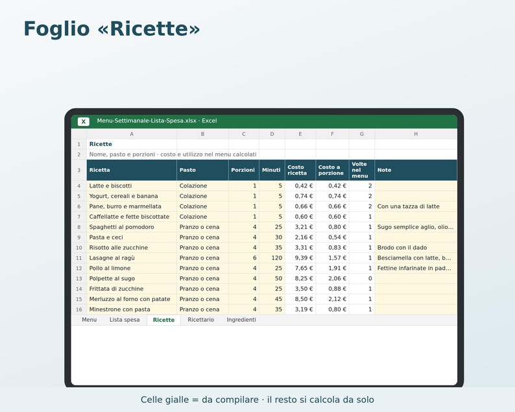The image size is (515, 412).
Task: Select the 'Latte e biscotti' cell
Action: click(x=132, y=186)
